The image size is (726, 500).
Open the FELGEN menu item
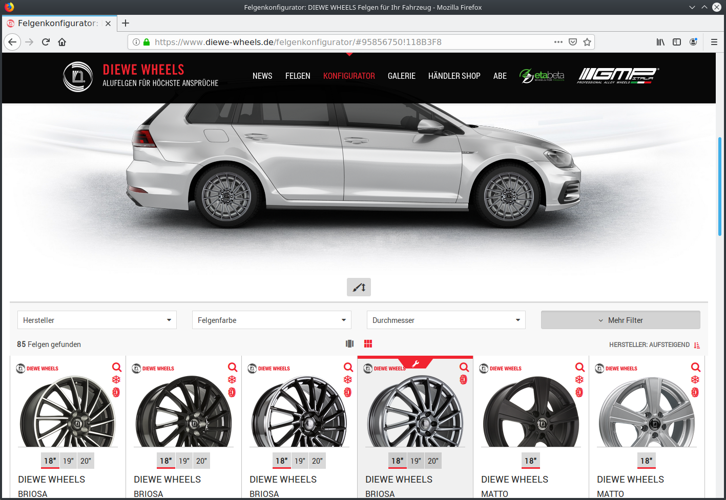pos(298,76)
